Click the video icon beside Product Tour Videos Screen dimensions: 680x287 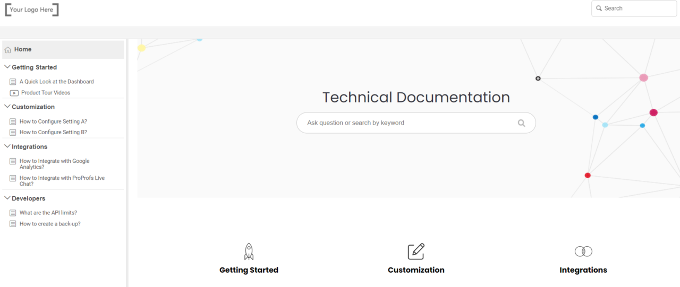(14, 93)
